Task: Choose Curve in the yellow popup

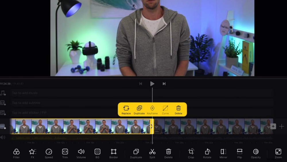Action: point(165,110)
